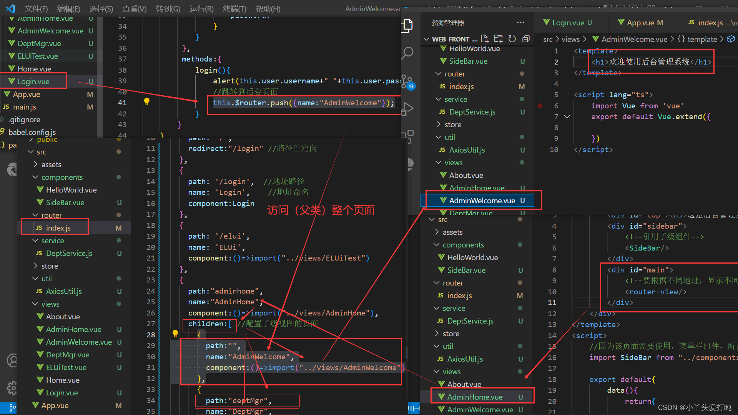Open the 文件(F) menu

36,8
